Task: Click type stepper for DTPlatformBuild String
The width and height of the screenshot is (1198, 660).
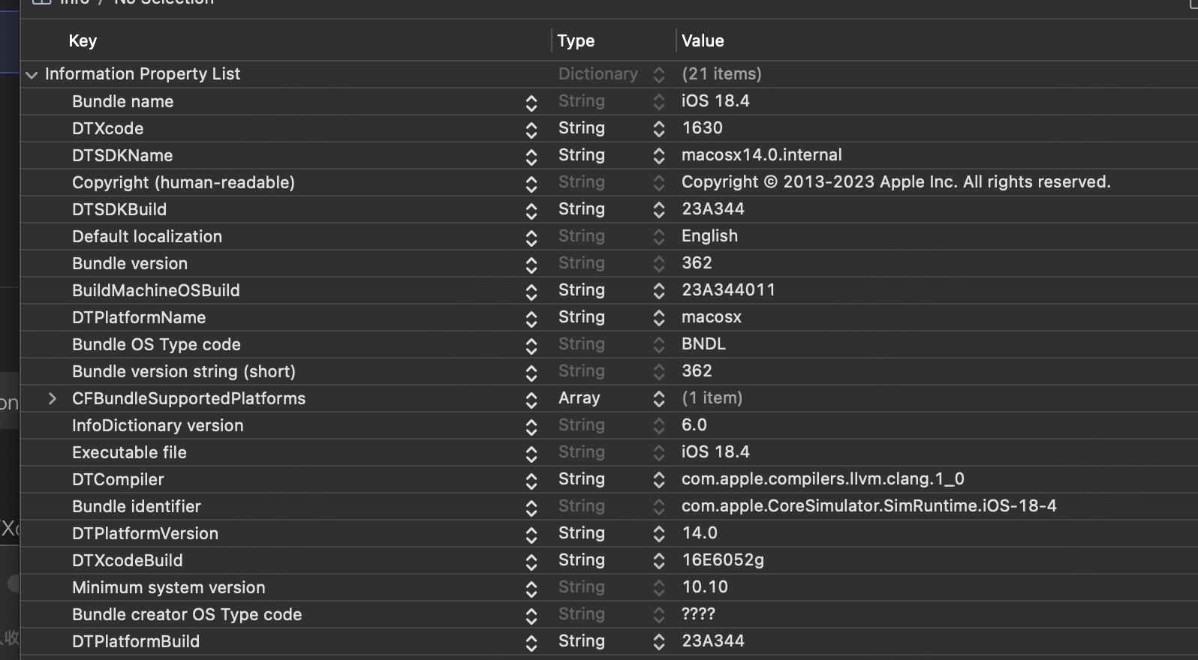Action: (658, 642)
